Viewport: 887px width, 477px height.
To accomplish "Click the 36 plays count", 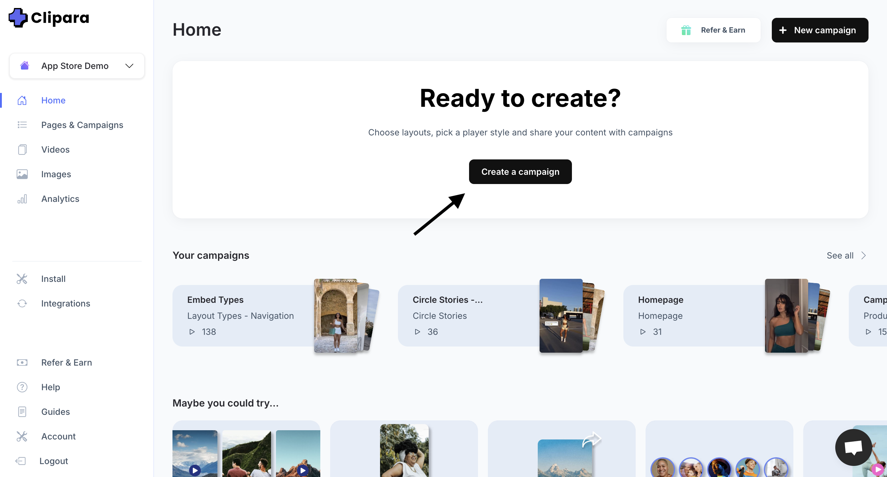I will (x=432, y=332).
